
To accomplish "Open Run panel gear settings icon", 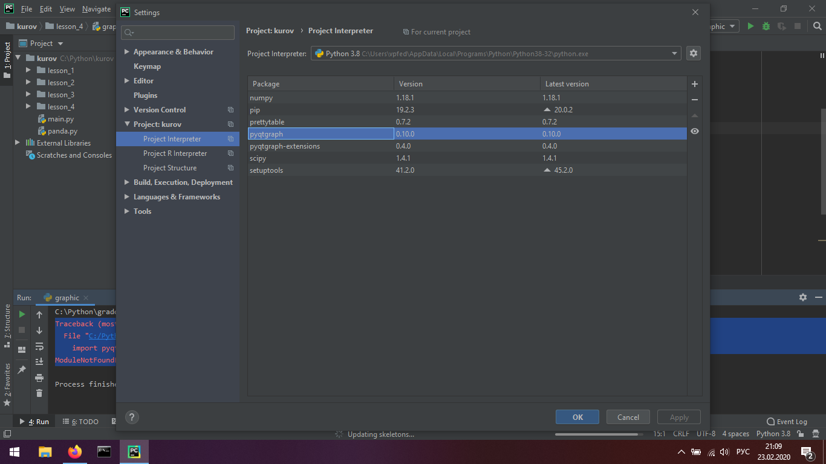I will coord(803,297).
